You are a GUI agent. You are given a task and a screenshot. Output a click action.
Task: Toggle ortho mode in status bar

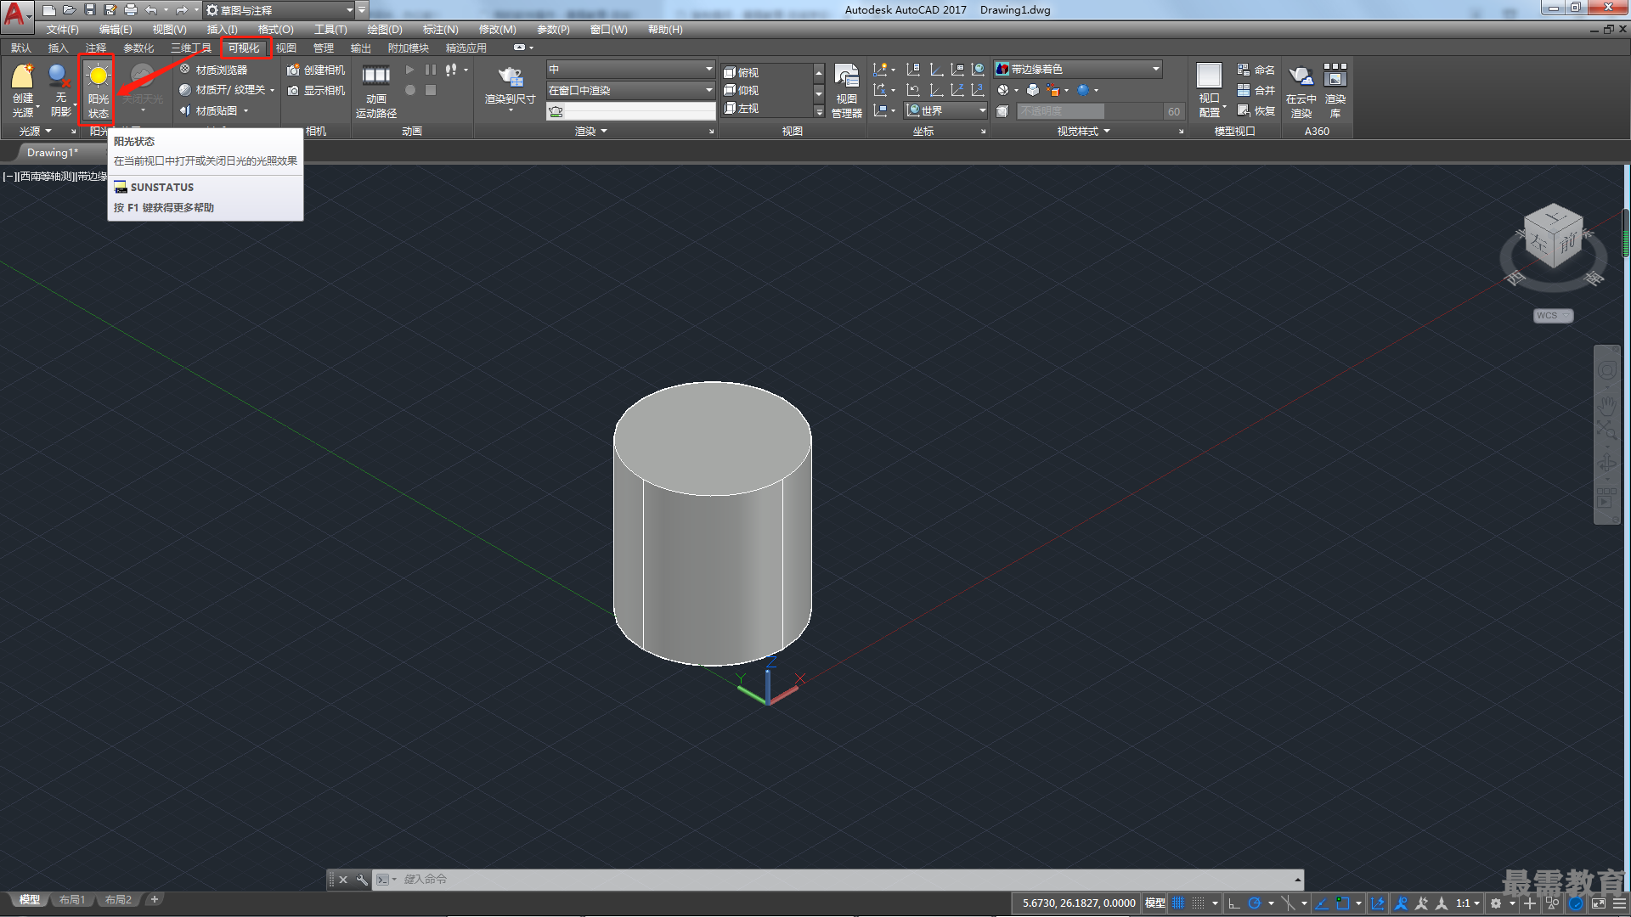point(1234,903)
